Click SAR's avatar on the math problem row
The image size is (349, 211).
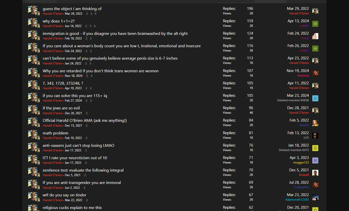click(x=315, y=136)
